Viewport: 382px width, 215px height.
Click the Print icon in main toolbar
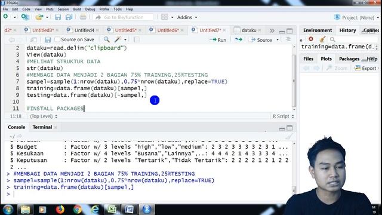tap(83, 17)
